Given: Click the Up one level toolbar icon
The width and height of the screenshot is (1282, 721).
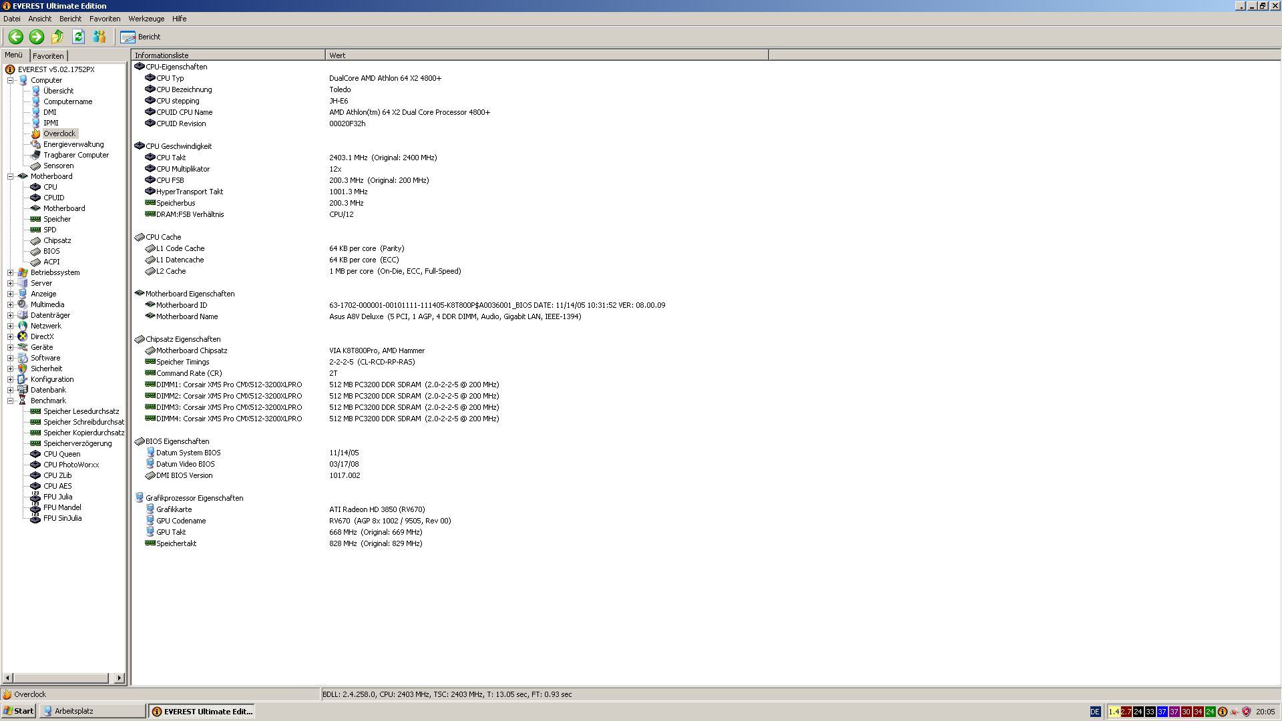Looking at the screenshot, I should [x=57, y=37].
